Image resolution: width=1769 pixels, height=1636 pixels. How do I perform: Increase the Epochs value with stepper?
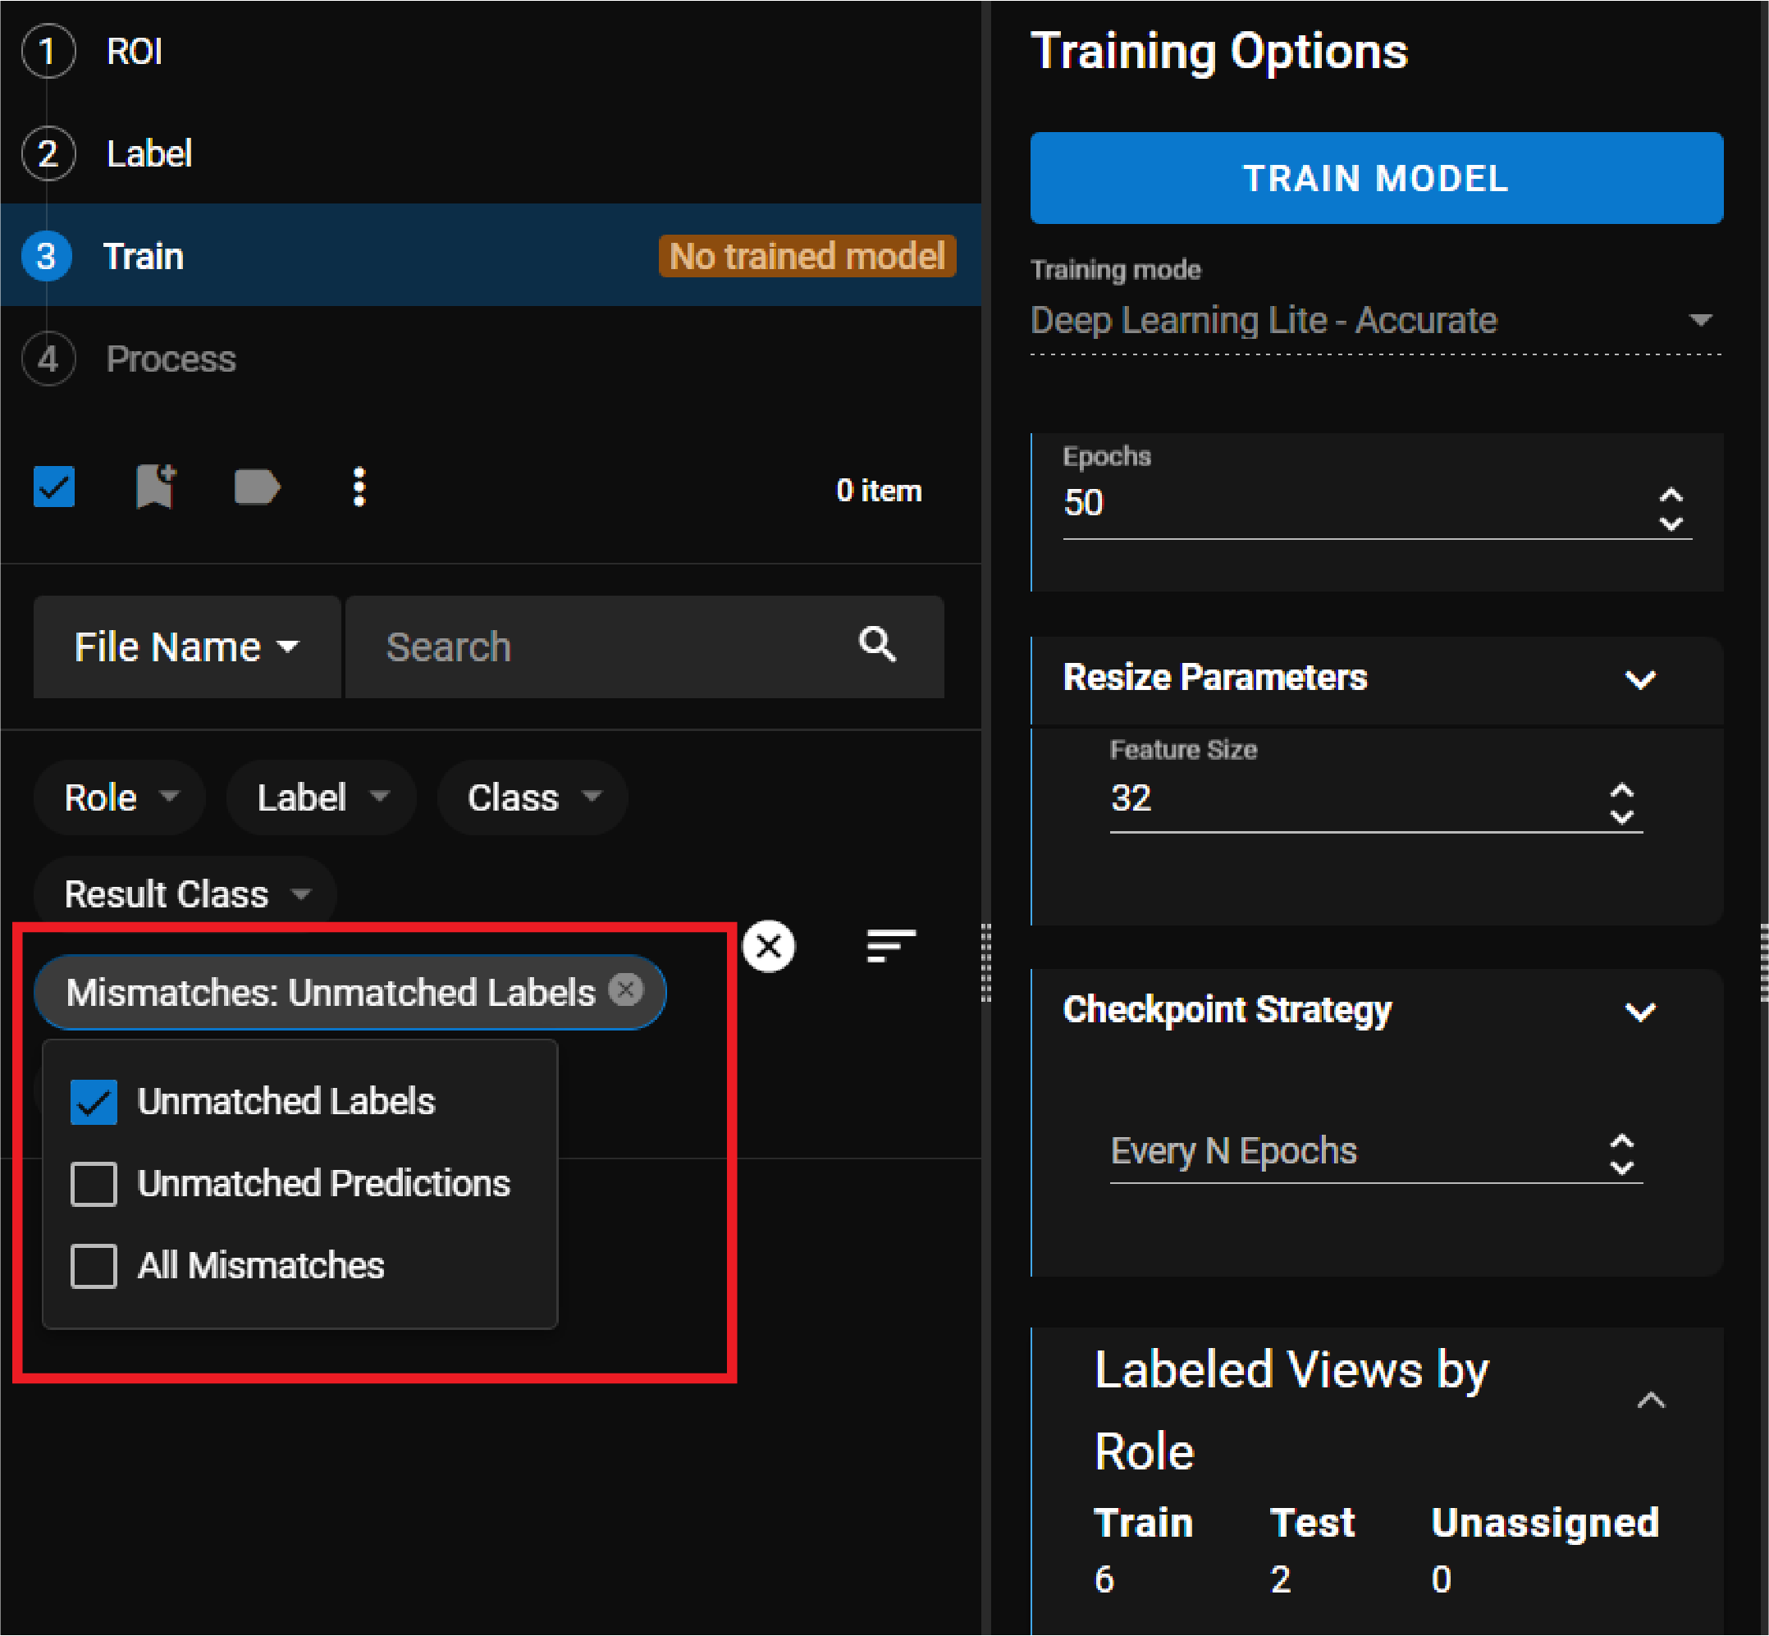point(1671,494)
